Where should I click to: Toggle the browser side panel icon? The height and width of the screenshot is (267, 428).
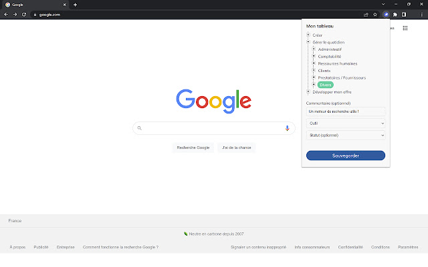click(x=404, y=15)
